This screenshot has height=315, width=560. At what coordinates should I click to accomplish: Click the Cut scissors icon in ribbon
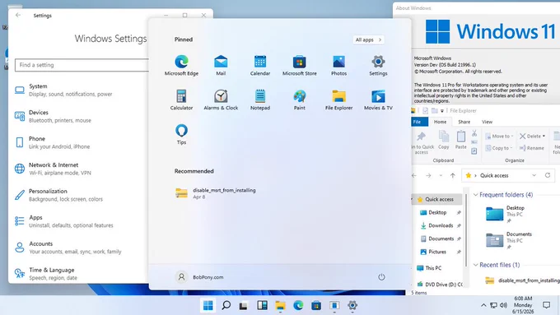[474, 133]
